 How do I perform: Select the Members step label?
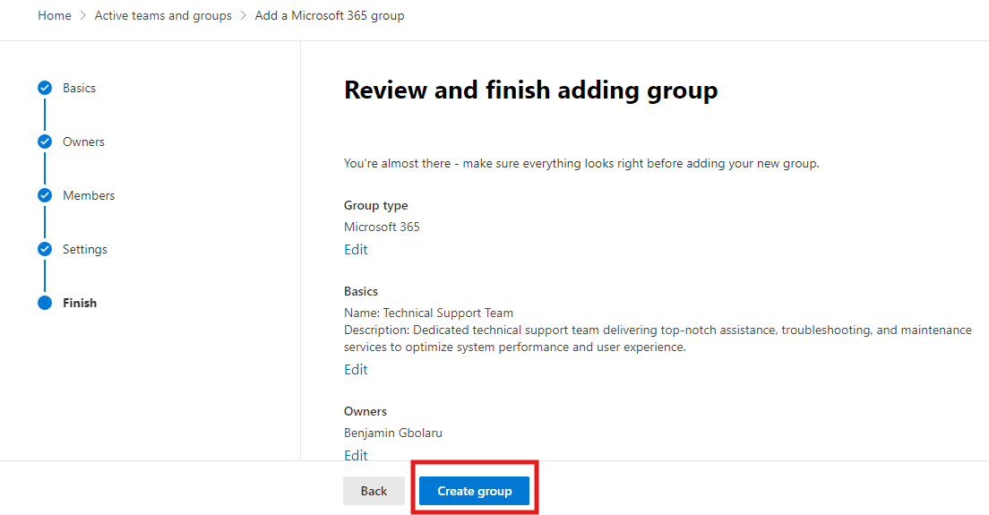pyautogui.click(x=89, y=195)
